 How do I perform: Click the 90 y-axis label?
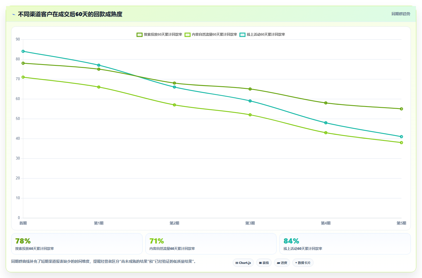click(18, 39)
